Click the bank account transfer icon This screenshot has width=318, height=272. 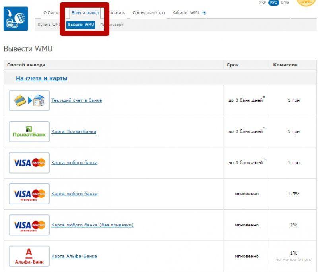click(29, 100)
